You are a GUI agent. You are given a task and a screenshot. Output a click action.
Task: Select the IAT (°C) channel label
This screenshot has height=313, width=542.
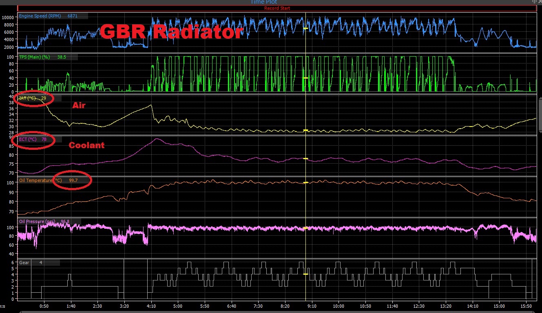tap(27, 98)
